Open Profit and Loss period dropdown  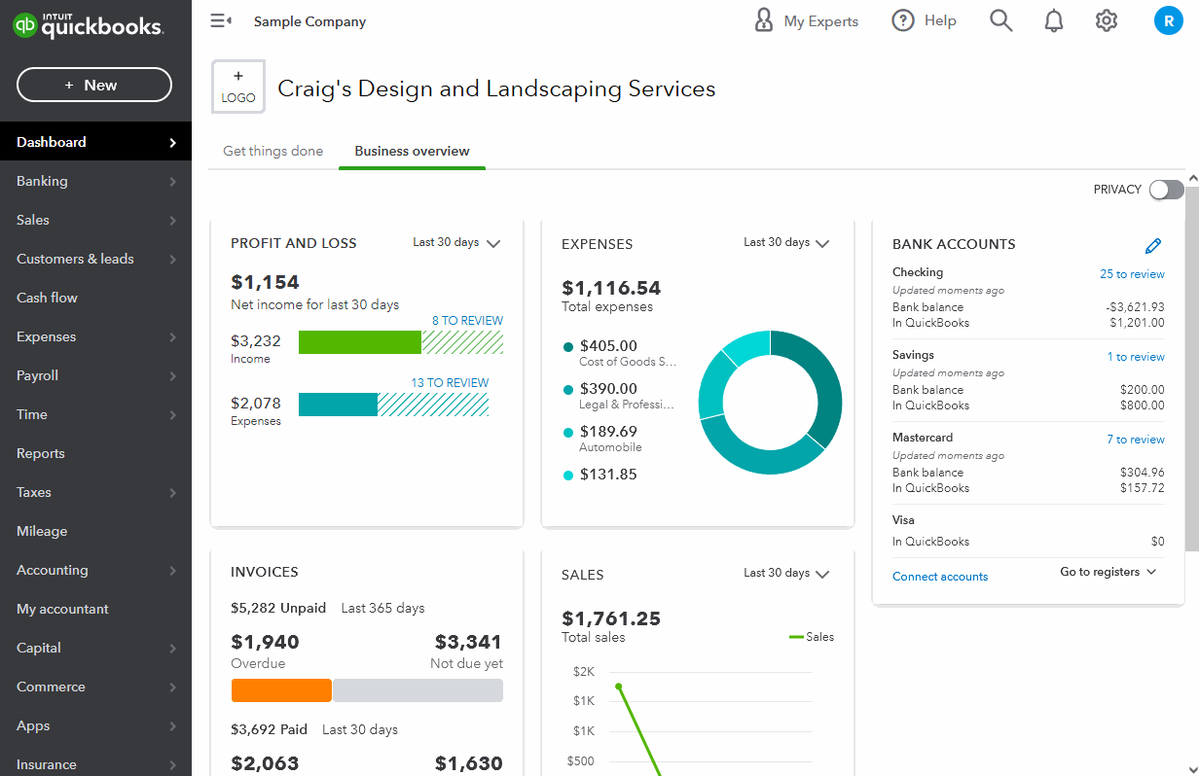point(456,243)
